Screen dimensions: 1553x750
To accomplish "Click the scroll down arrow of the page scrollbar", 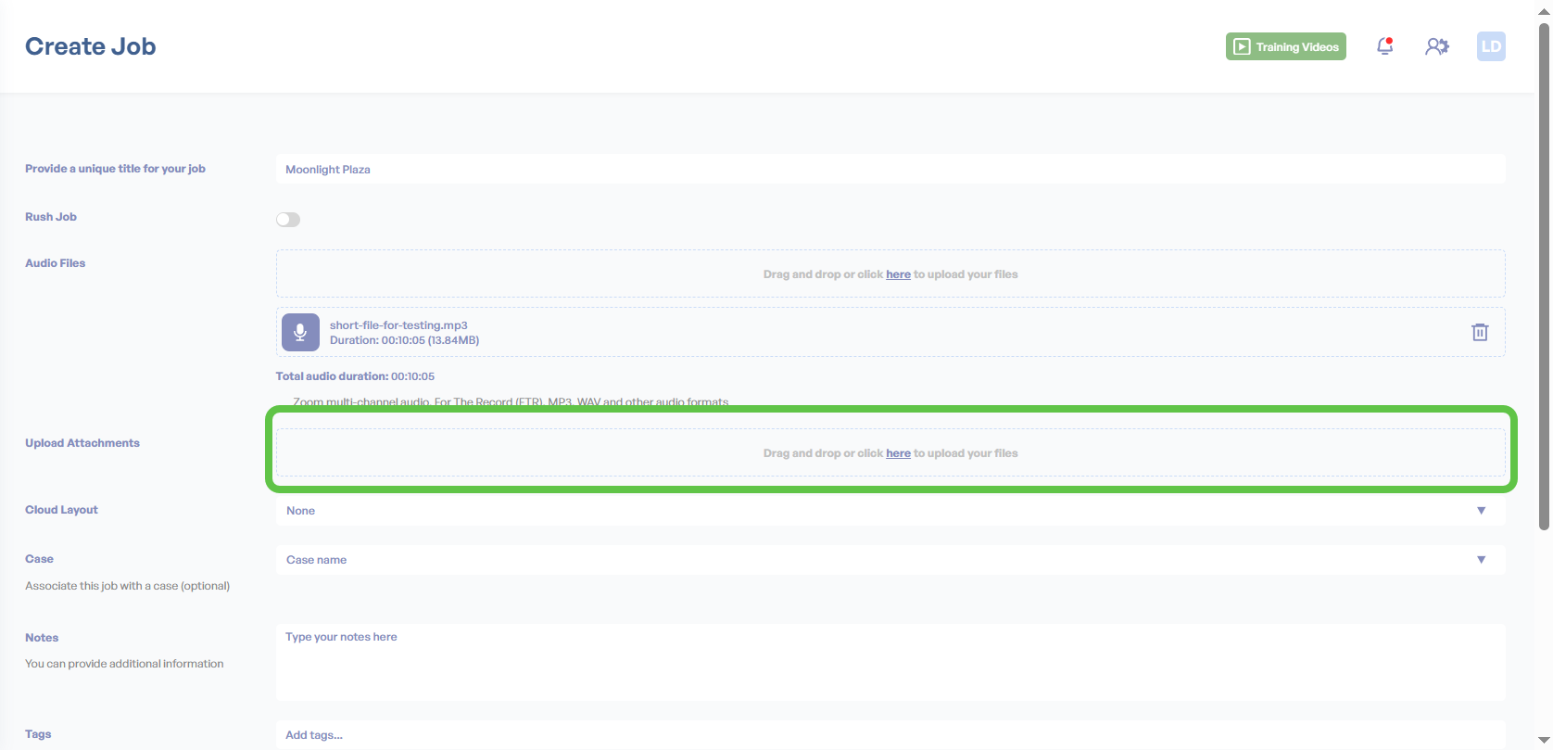I will [x=1544, y=741].
